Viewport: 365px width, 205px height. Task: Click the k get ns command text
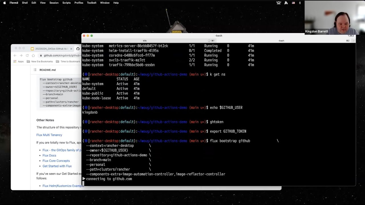point(218,74)
